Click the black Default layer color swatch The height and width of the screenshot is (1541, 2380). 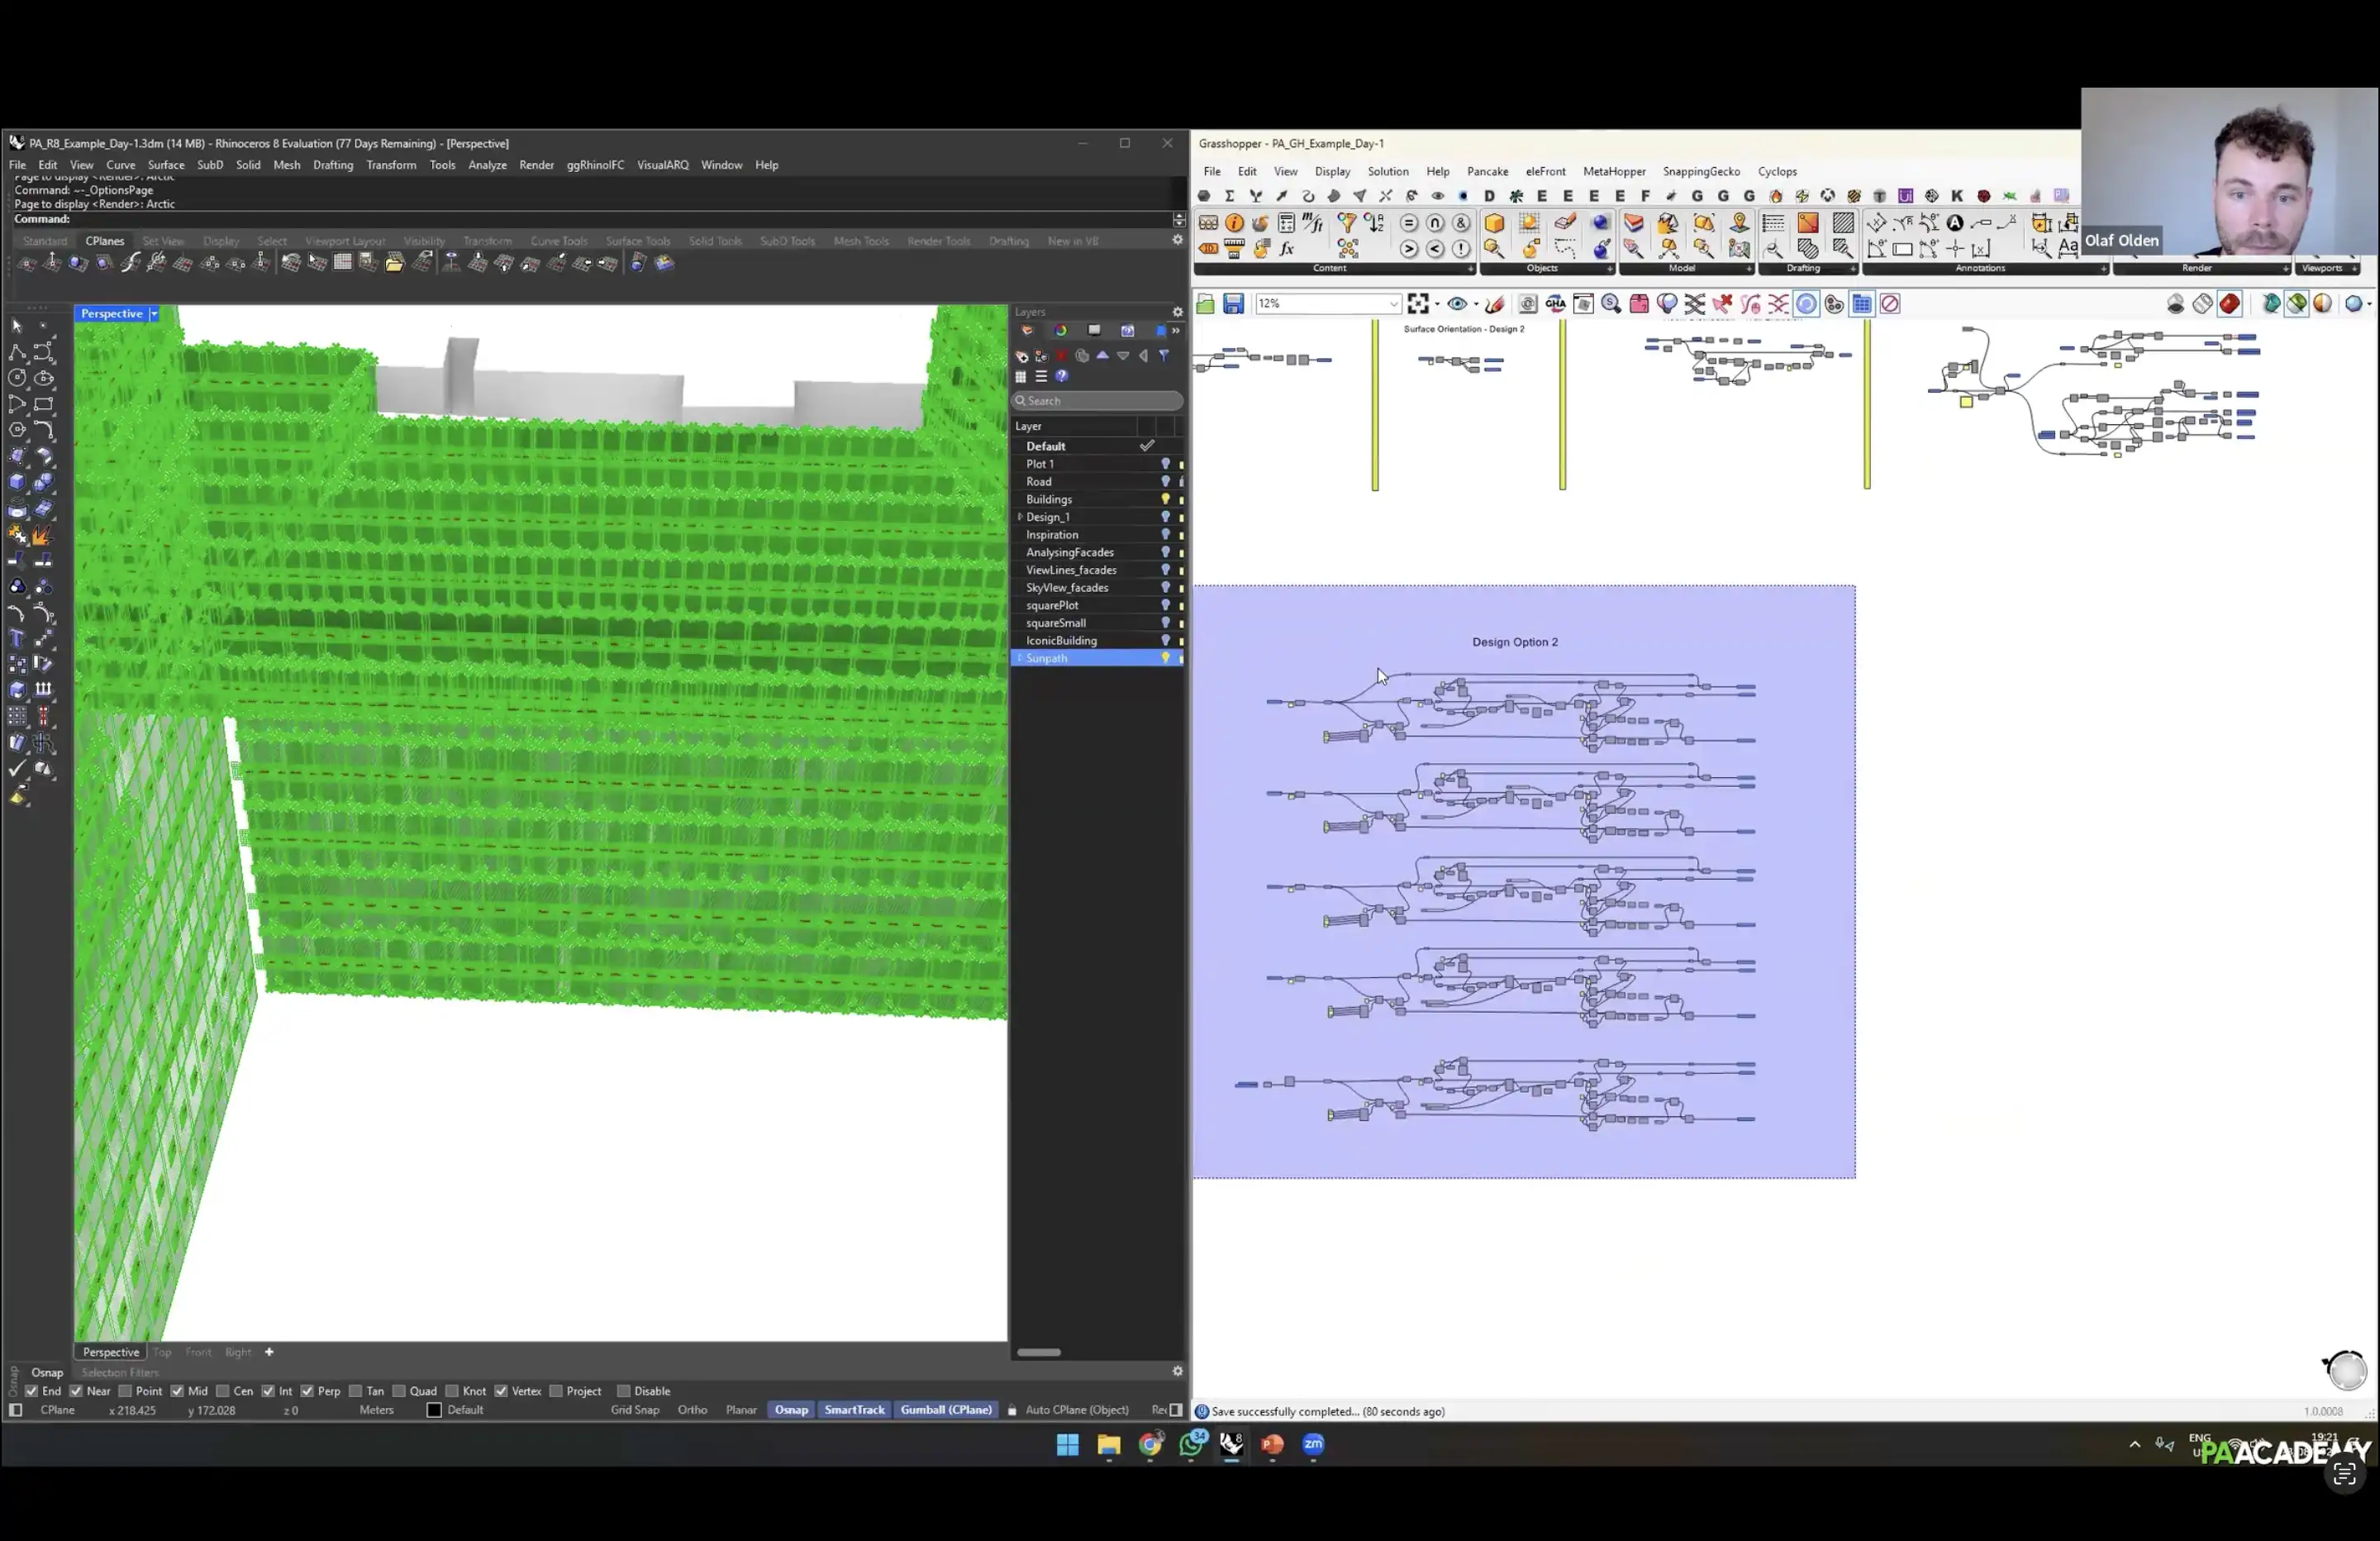434,1411
